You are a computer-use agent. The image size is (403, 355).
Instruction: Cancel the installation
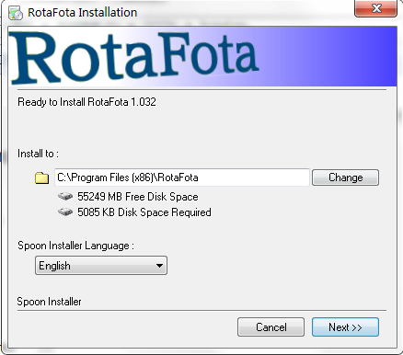pos(271,327)
